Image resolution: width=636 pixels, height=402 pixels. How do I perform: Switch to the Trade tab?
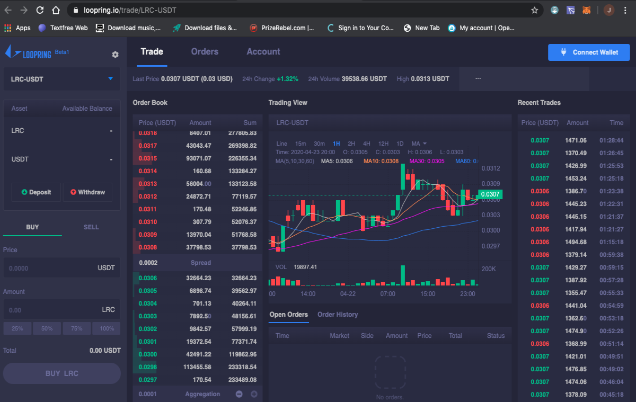(x=152, y=51)
